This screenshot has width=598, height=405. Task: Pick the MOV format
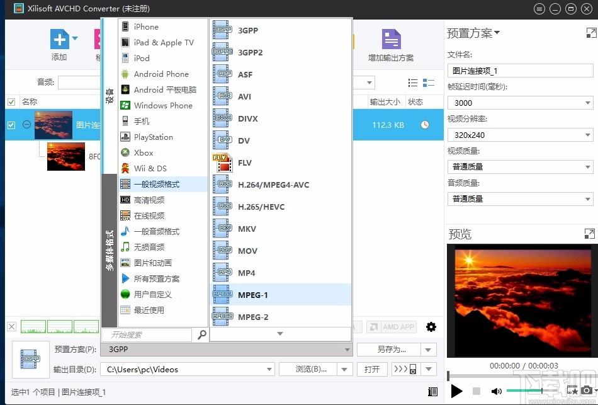280,251
